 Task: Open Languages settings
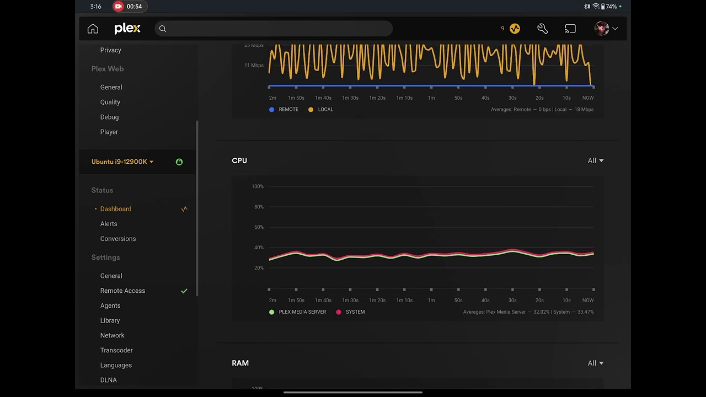[x=116, y=365]
